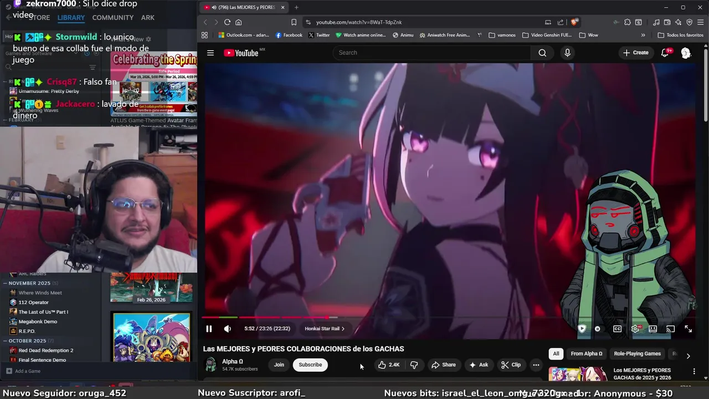This screenshot has height=399, width=709.
Task: Mute the video with the speaker icon
Action: pyautogui.click(x=227, y=329)
